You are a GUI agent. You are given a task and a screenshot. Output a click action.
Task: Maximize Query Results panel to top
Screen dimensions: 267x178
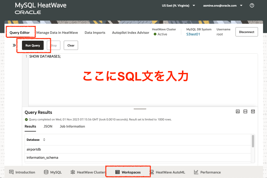click(x=253, y=111)
